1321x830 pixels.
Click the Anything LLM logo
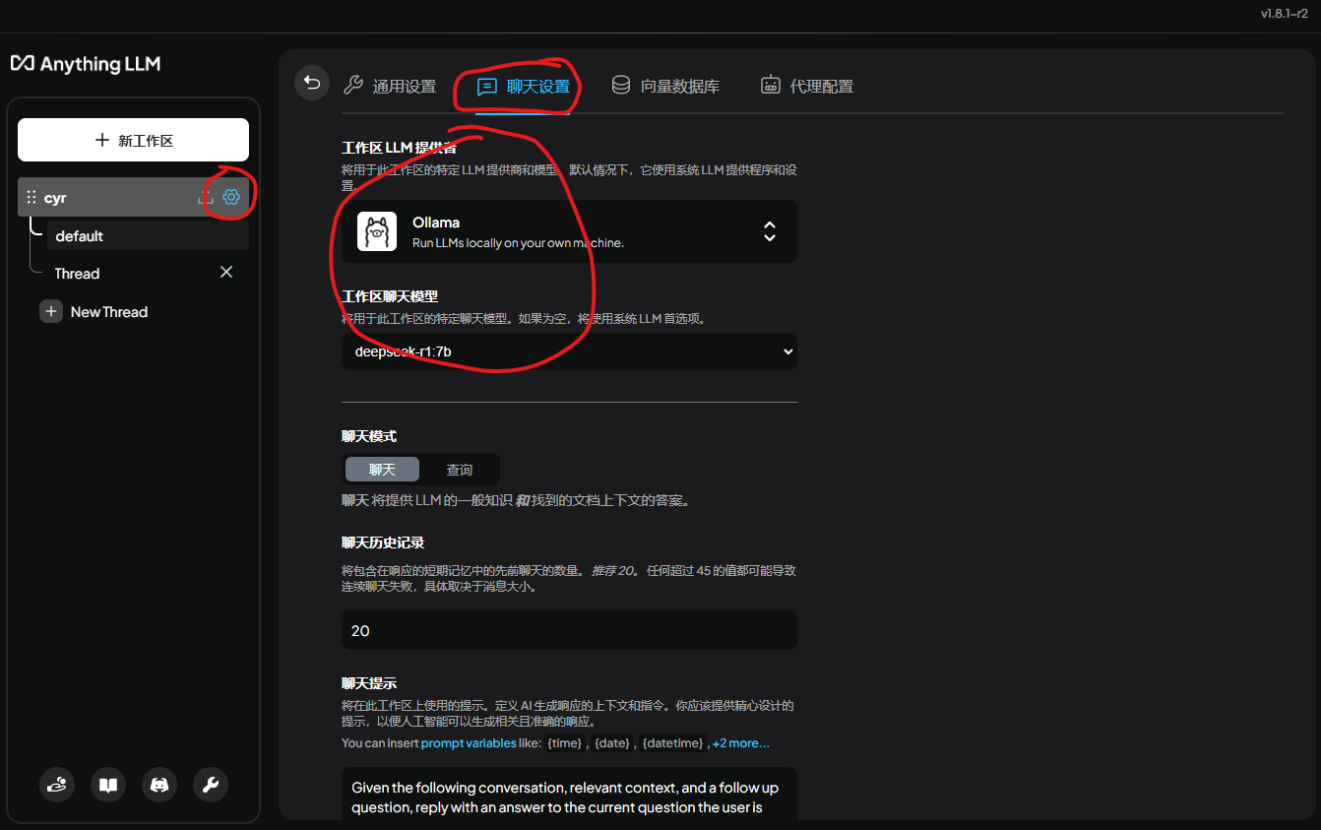(86, 64)
